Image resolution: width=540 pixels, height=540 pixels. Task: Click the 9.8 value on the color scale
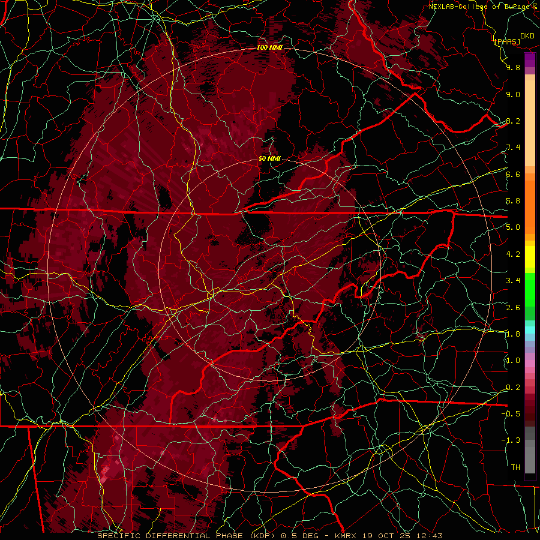[x=513, y=67]
